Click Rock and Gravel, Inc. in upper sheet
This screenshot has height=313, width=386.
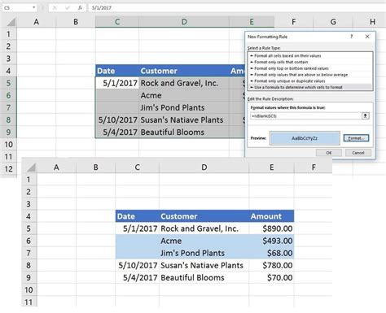184,83
